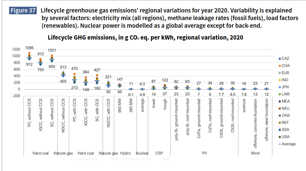306x171 pixels.
Task: Select the IND yellow legend dot
Action: tap(280, 80)
